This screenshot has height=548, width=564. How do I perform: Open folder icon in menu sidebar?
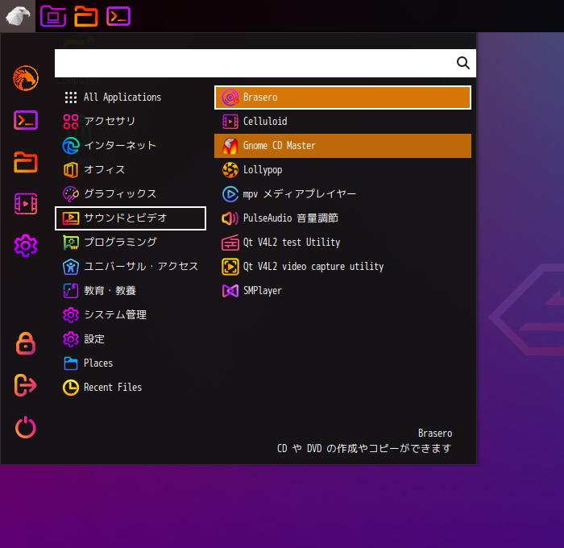(x=26, y=162)
